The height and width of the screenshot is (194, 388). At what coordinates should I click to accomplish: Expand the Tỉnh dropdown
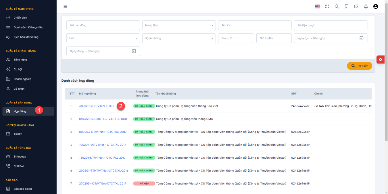pos(103,38)
